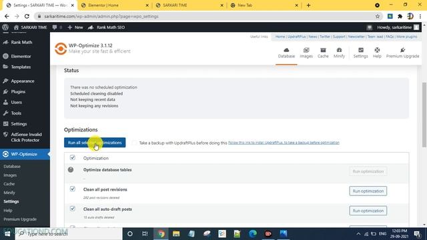The height and width of the screenshot is (240, 427).
Task: Uncheck Clean all post revisions
Action: (x=73, y=189)
